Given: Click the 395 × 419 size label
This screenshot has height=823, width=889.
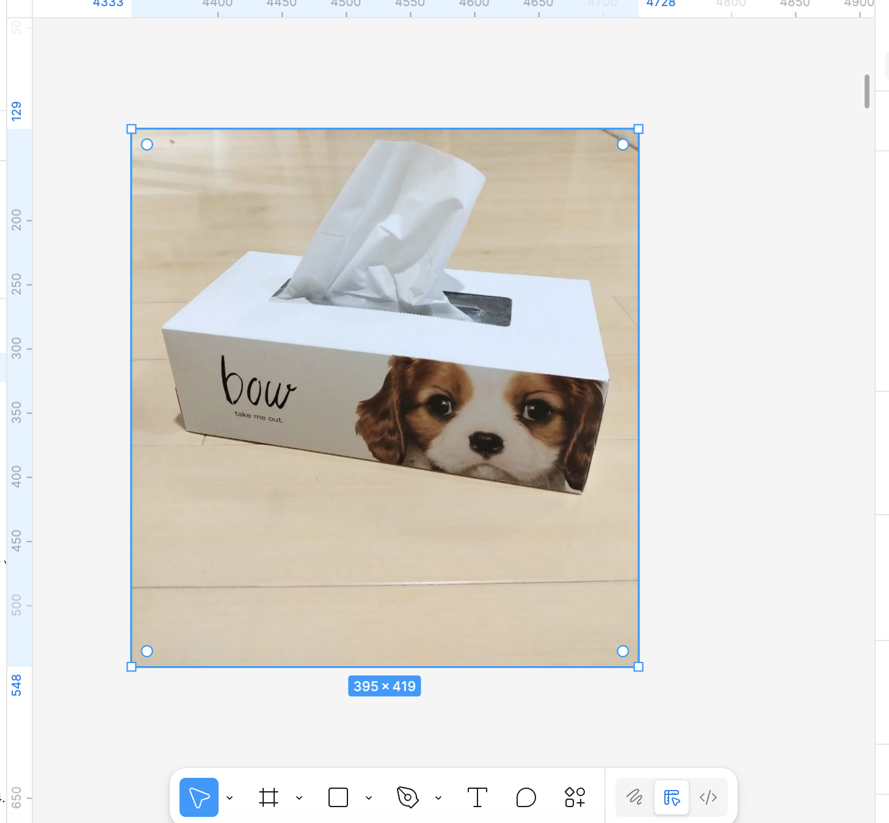Looking at the screenshot, I should pyautogui.click(x=385, y=686).
